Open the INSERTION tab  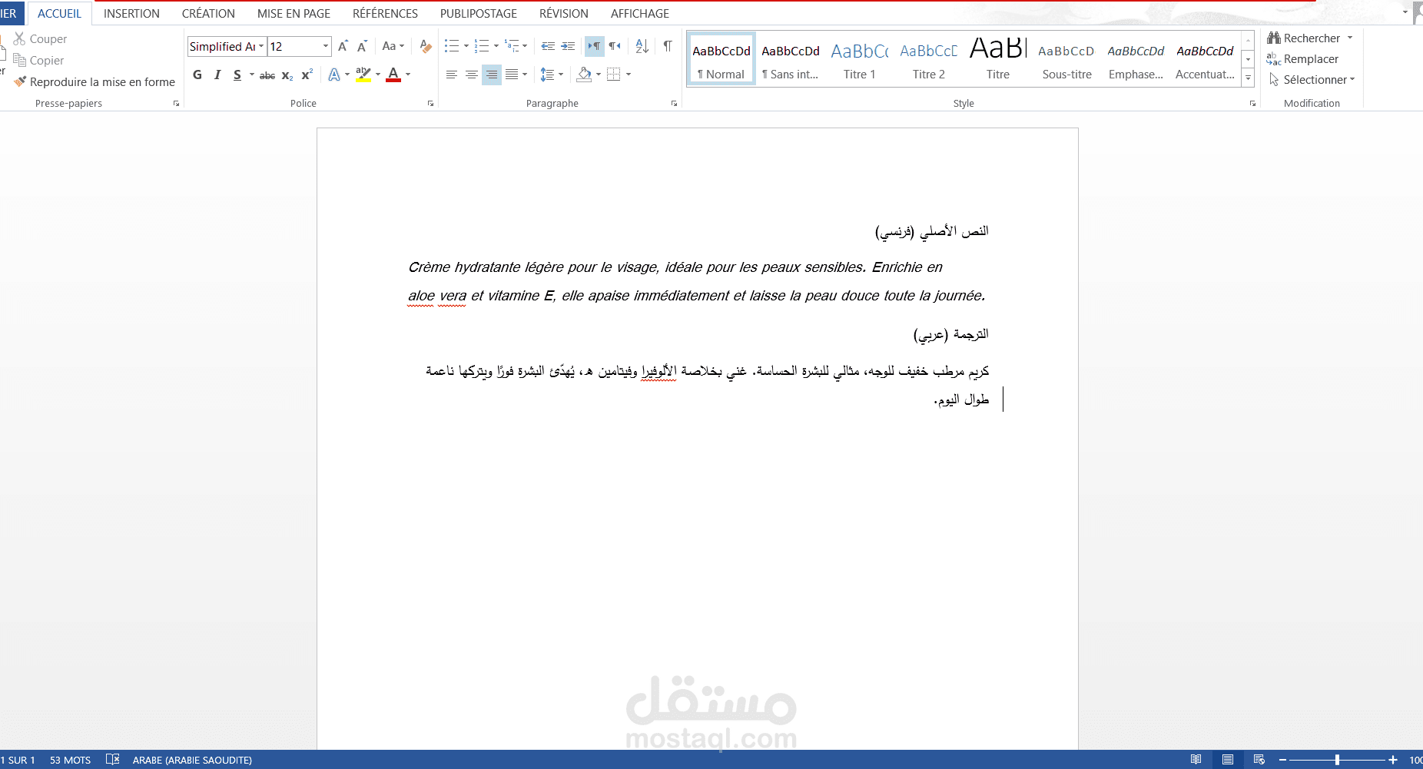131,14
